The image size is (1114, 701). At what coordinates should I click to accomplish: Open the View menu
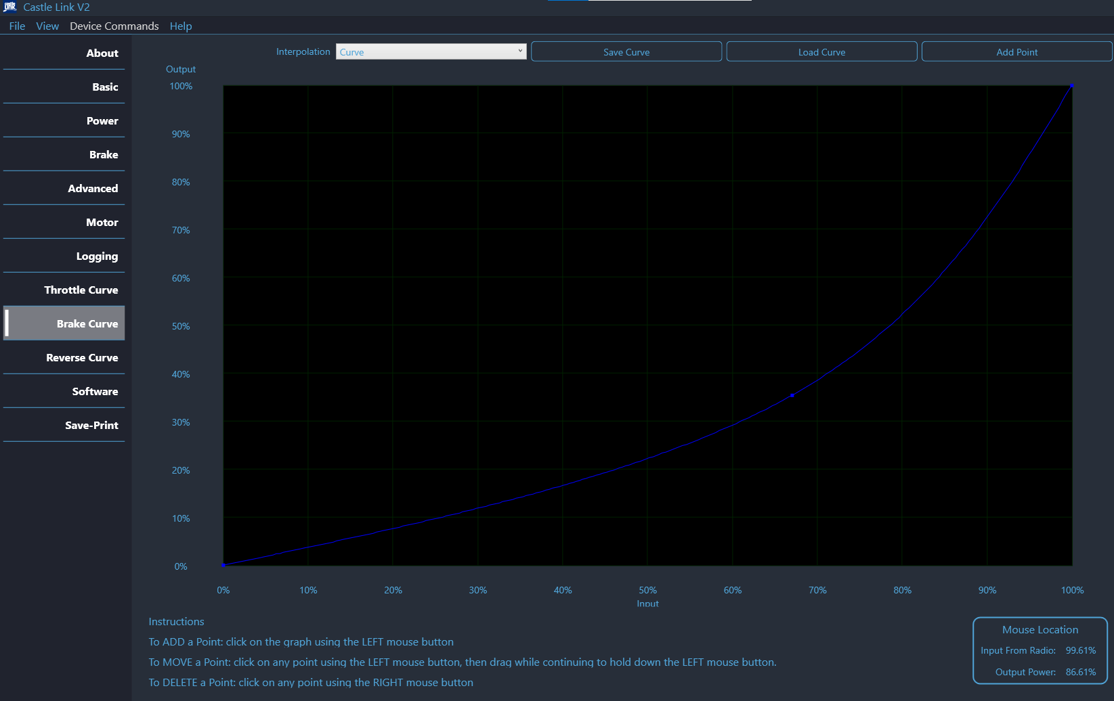tap(47, 26)
